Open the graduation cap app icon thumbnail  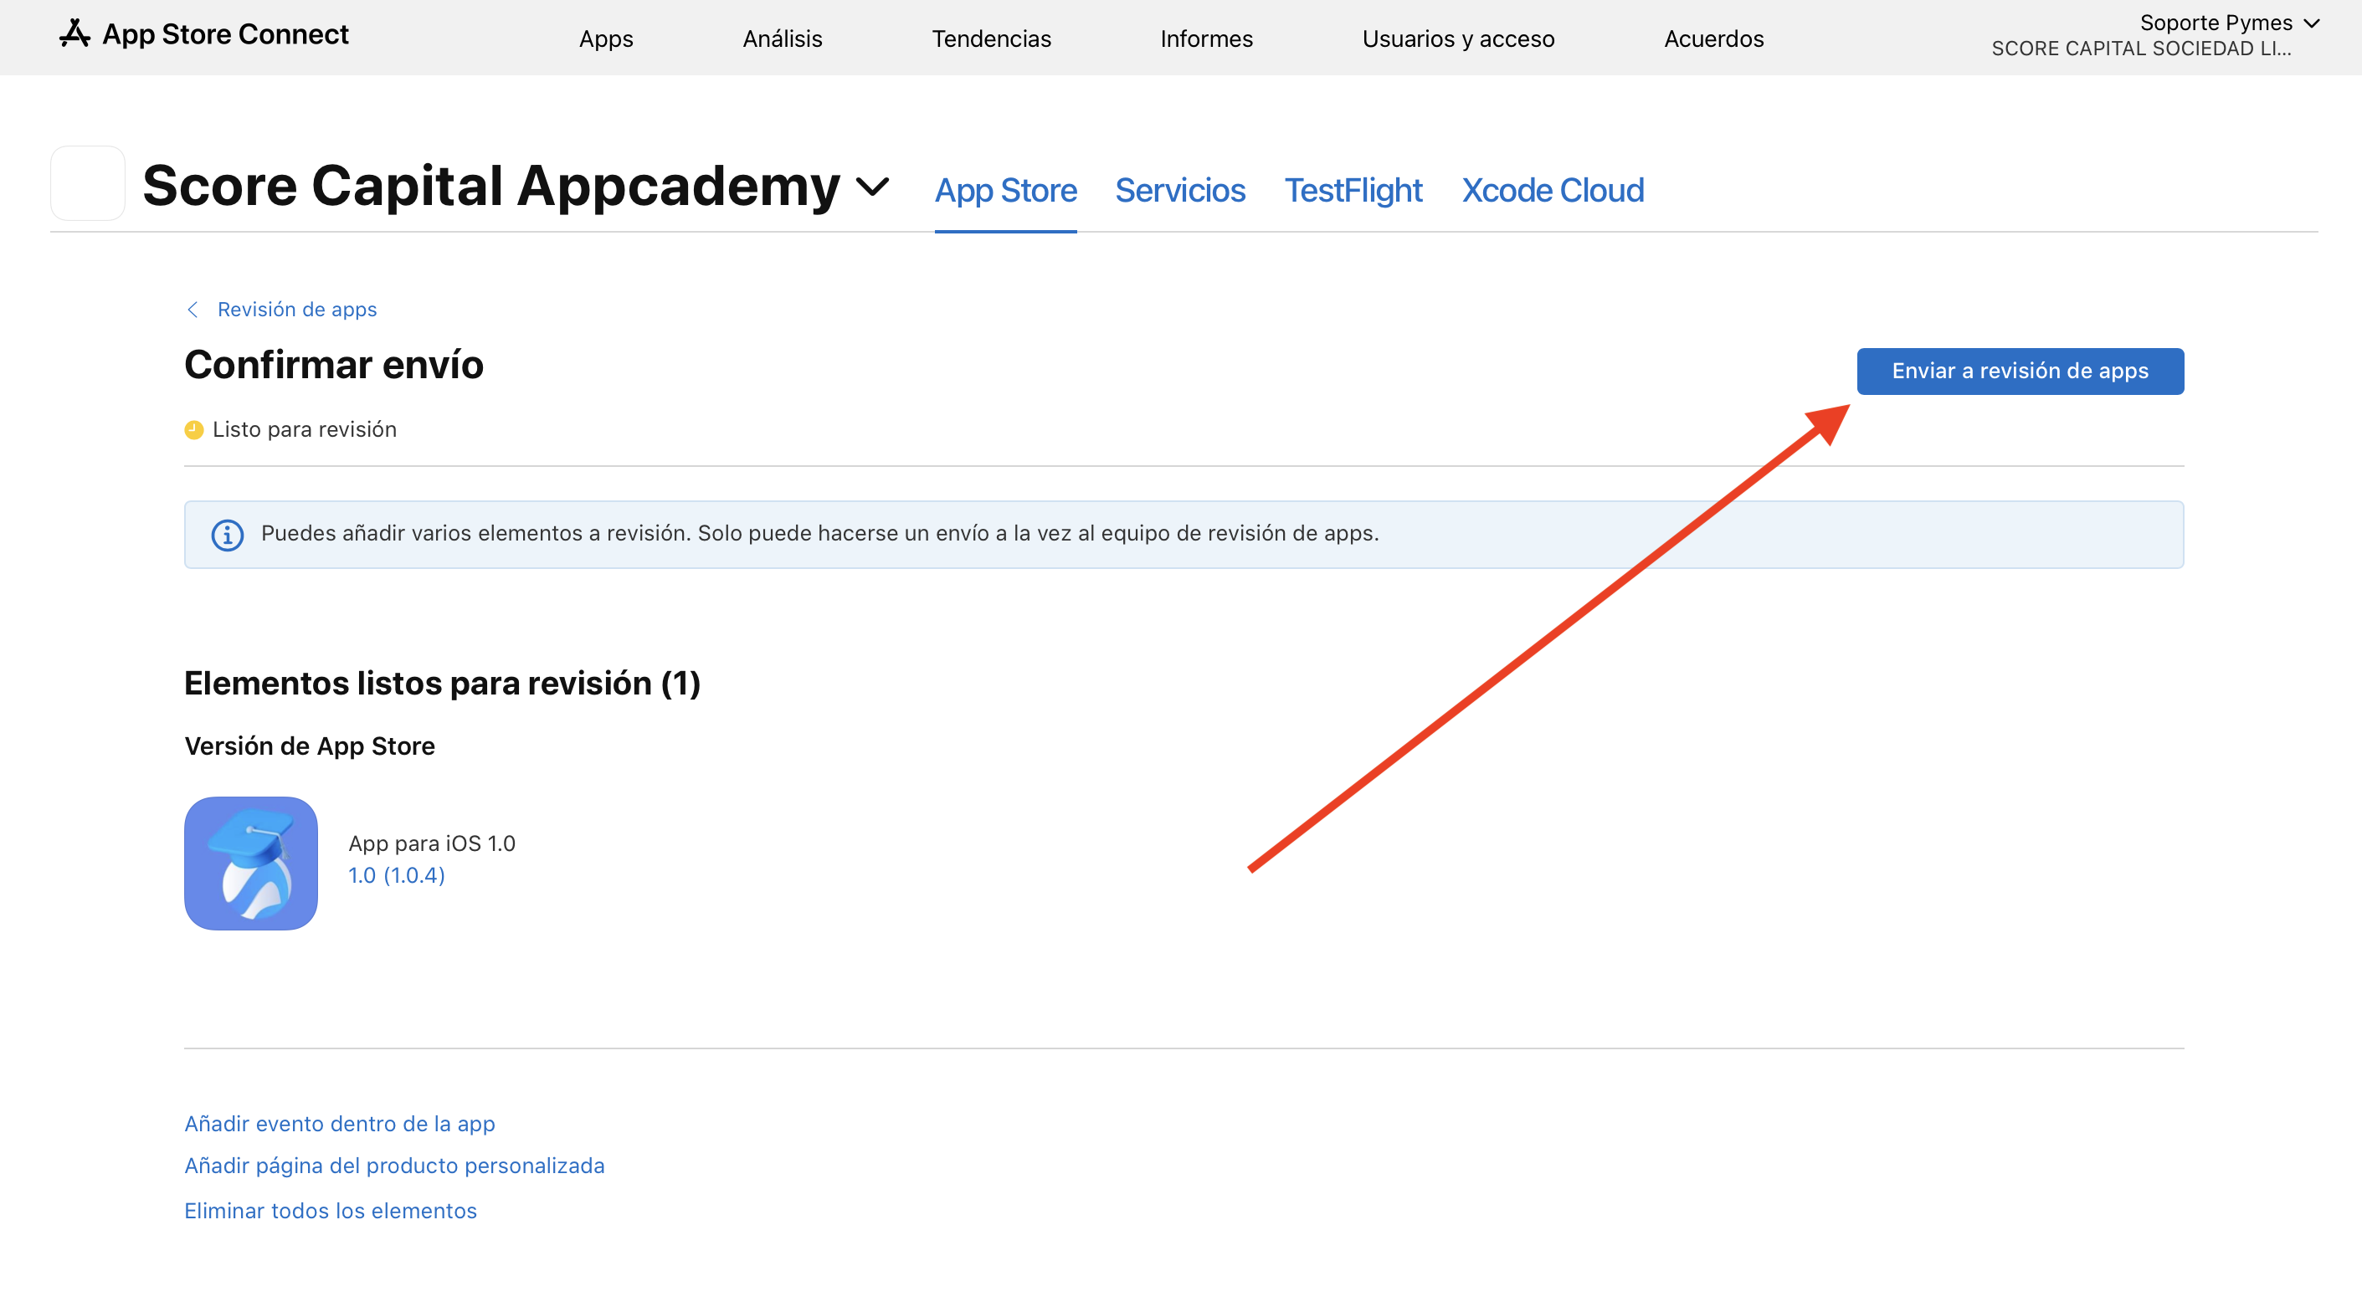[x=251, y=864]
